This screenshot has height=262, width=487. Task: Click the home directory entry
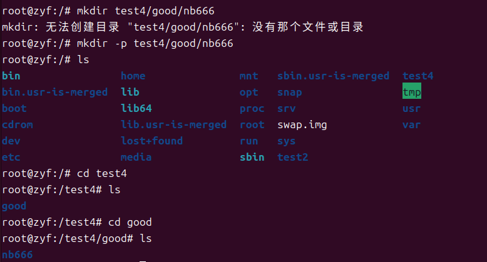[x=133, y=76]
